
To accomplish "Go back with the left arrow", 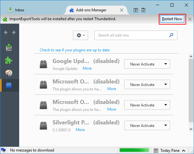I will [x=6, y=32].
